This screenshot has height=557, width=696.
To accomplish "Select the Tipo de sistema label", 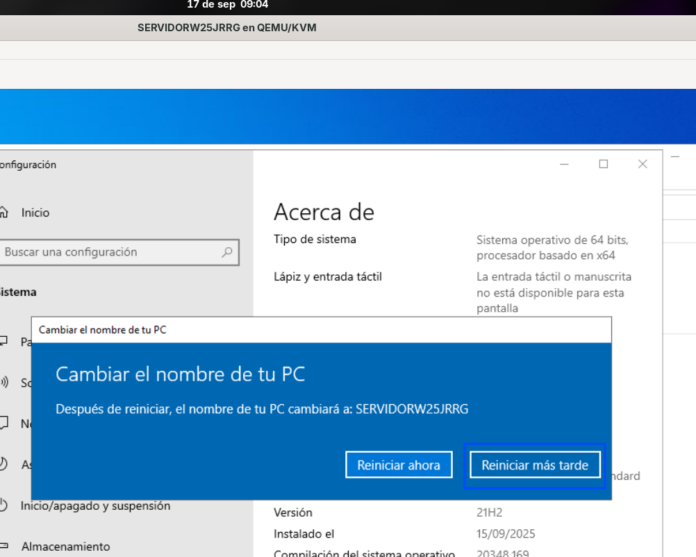I will [x=315, y=239].
